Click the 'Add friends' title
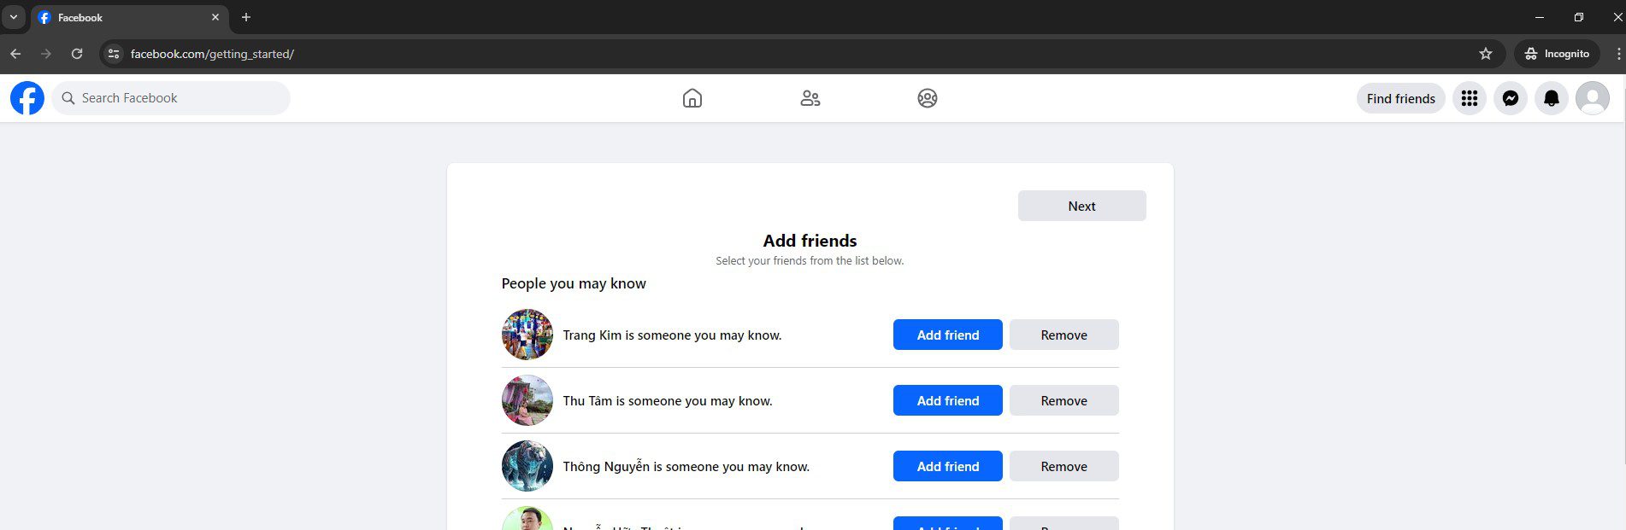Image resolution: width=1626 pixels, height=530 pixels. click(810, 241)
